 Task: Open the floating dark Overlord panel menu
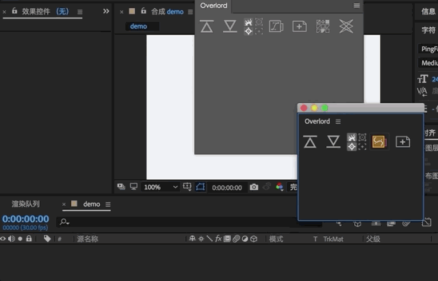tap(338, 122)
